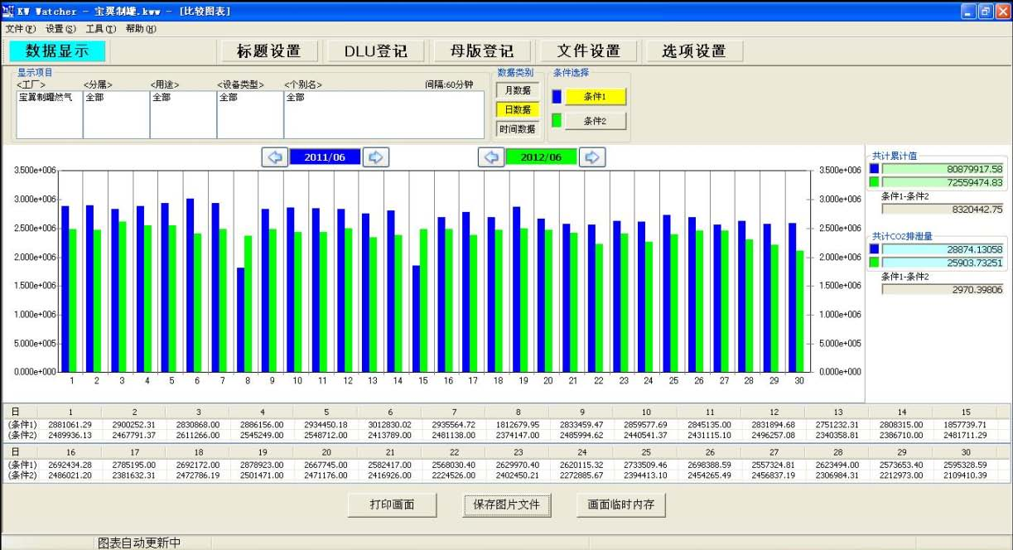Open the 帮助(H) menu
Screen dimensions: 1013x550
tap(141, 29)
